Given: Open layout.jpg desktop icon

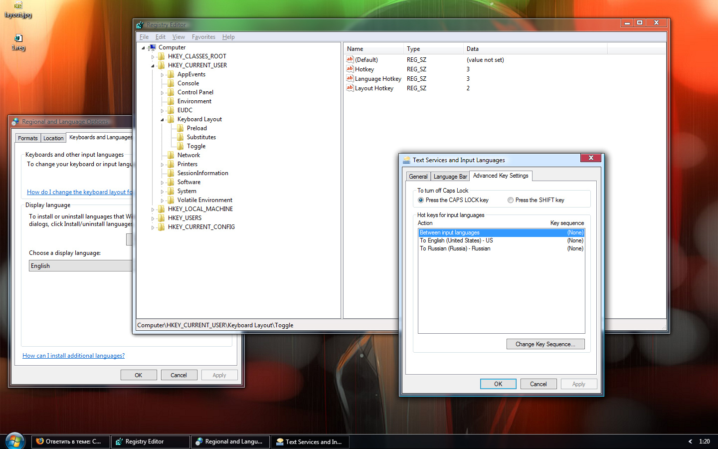Looking at the screenshot, I should [18, 6].
